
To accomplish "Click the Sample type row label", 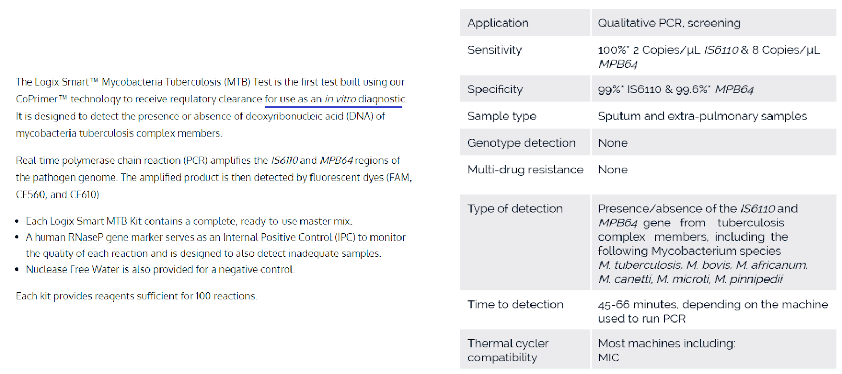I will [502, 116].
